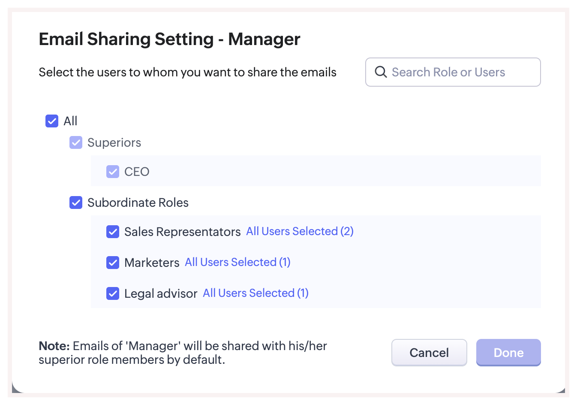Uncheck the Sales Representators checkbox
Image resolution: width=577 pixels, height=405 pixels.
click(x=113, y=232)
